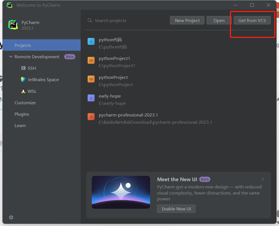Click Enable New UI button
279x226 pixels.
click(176, 209)
